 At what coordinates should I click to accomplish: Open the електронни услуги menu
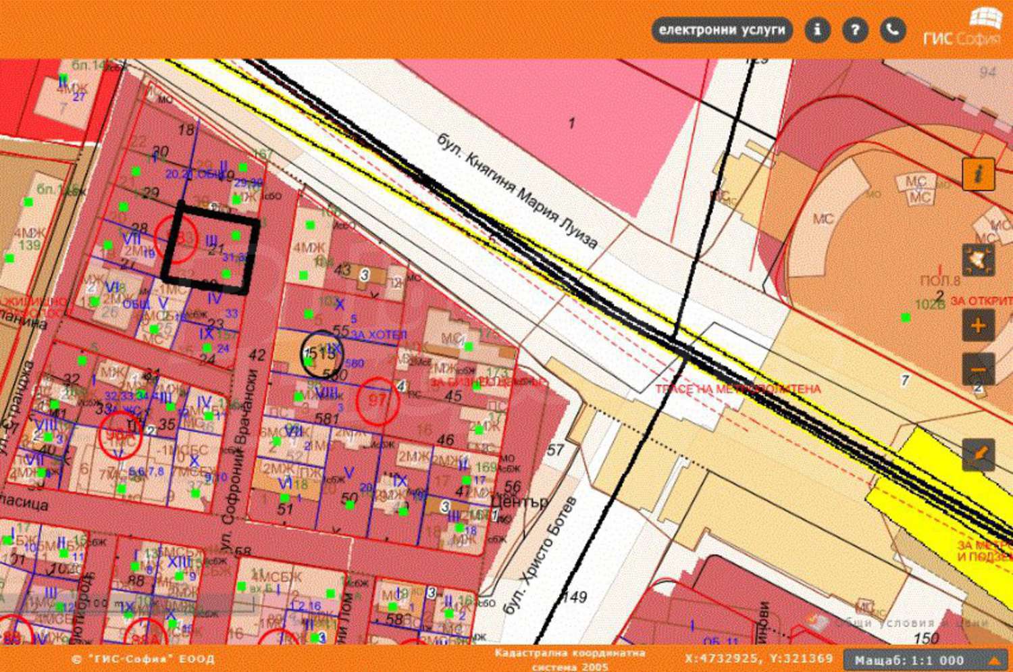coord(721,30)
